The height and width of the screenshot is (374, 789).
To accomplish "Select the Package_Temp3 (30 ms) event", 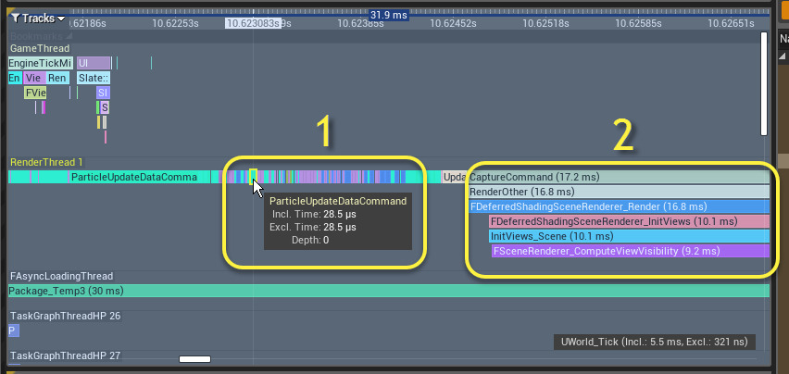I will pyautogui.click(x=389, y=291).
